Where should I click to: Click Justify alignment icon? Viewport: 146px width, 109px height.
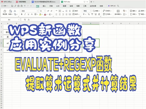coord(67,14)
